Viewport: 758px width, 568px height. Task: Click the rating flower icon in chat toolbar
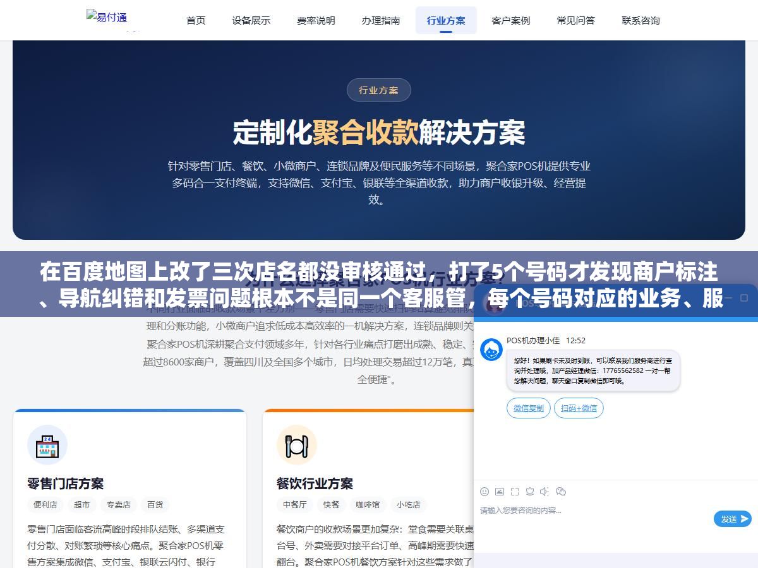[530, 491]
